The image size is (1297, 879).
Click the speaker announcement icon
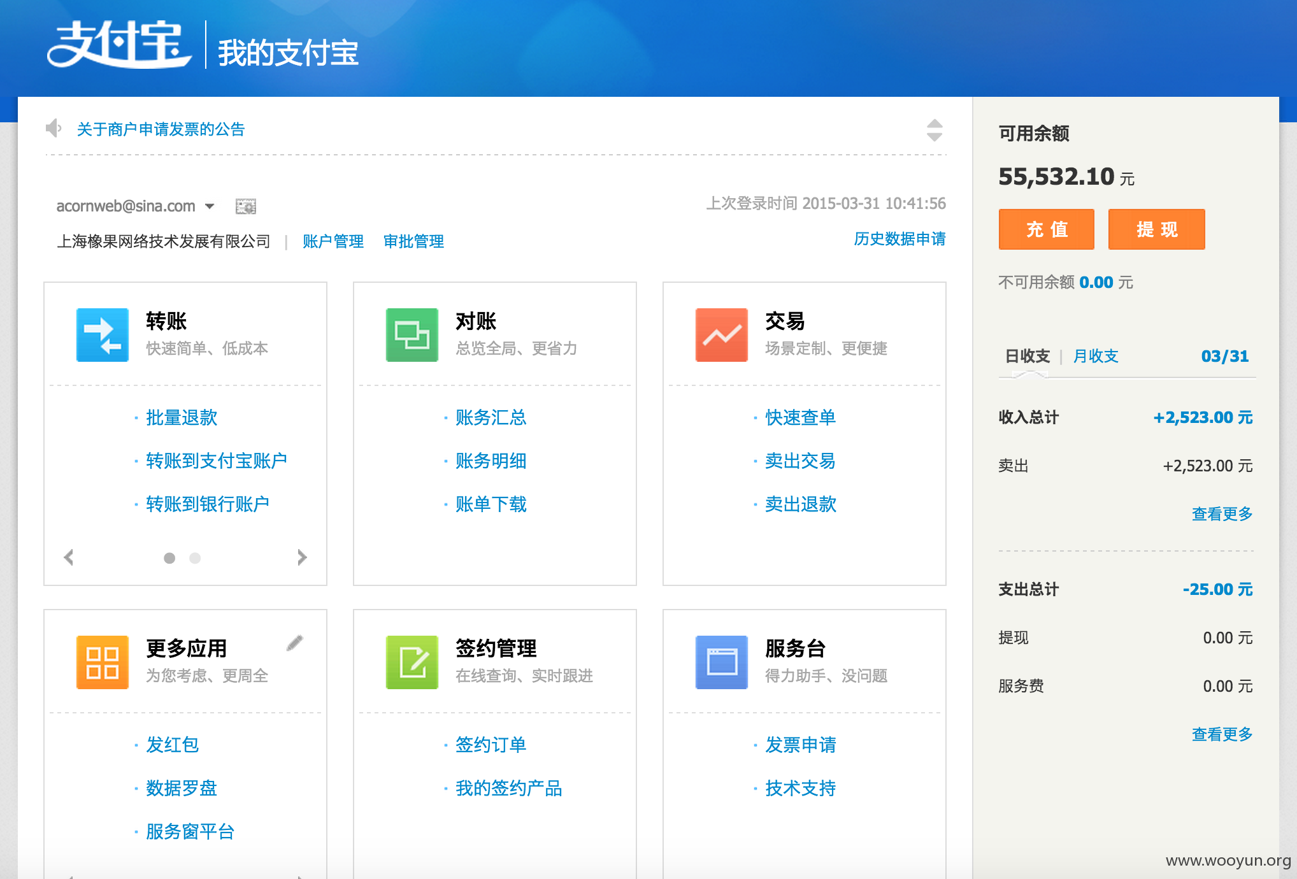54,129
